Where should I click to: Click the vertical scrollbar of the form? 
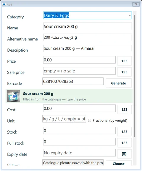pos(135,76)
